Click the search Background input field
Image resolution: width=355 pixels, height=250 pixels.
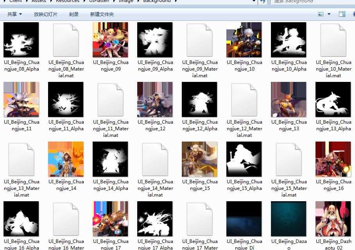tap(309, 2)
